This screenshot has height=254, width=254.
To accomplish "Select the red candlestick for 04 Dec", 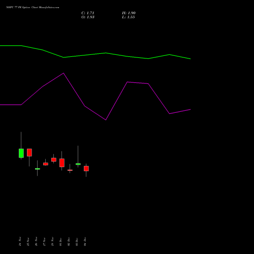I will (x=86, y=169).
